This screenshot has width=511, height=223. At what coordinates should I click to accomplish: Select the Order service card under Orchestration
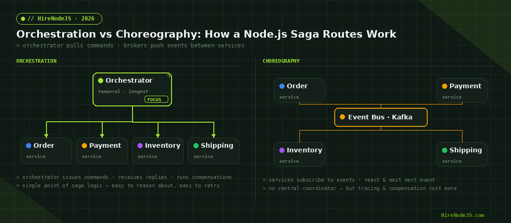46,151
